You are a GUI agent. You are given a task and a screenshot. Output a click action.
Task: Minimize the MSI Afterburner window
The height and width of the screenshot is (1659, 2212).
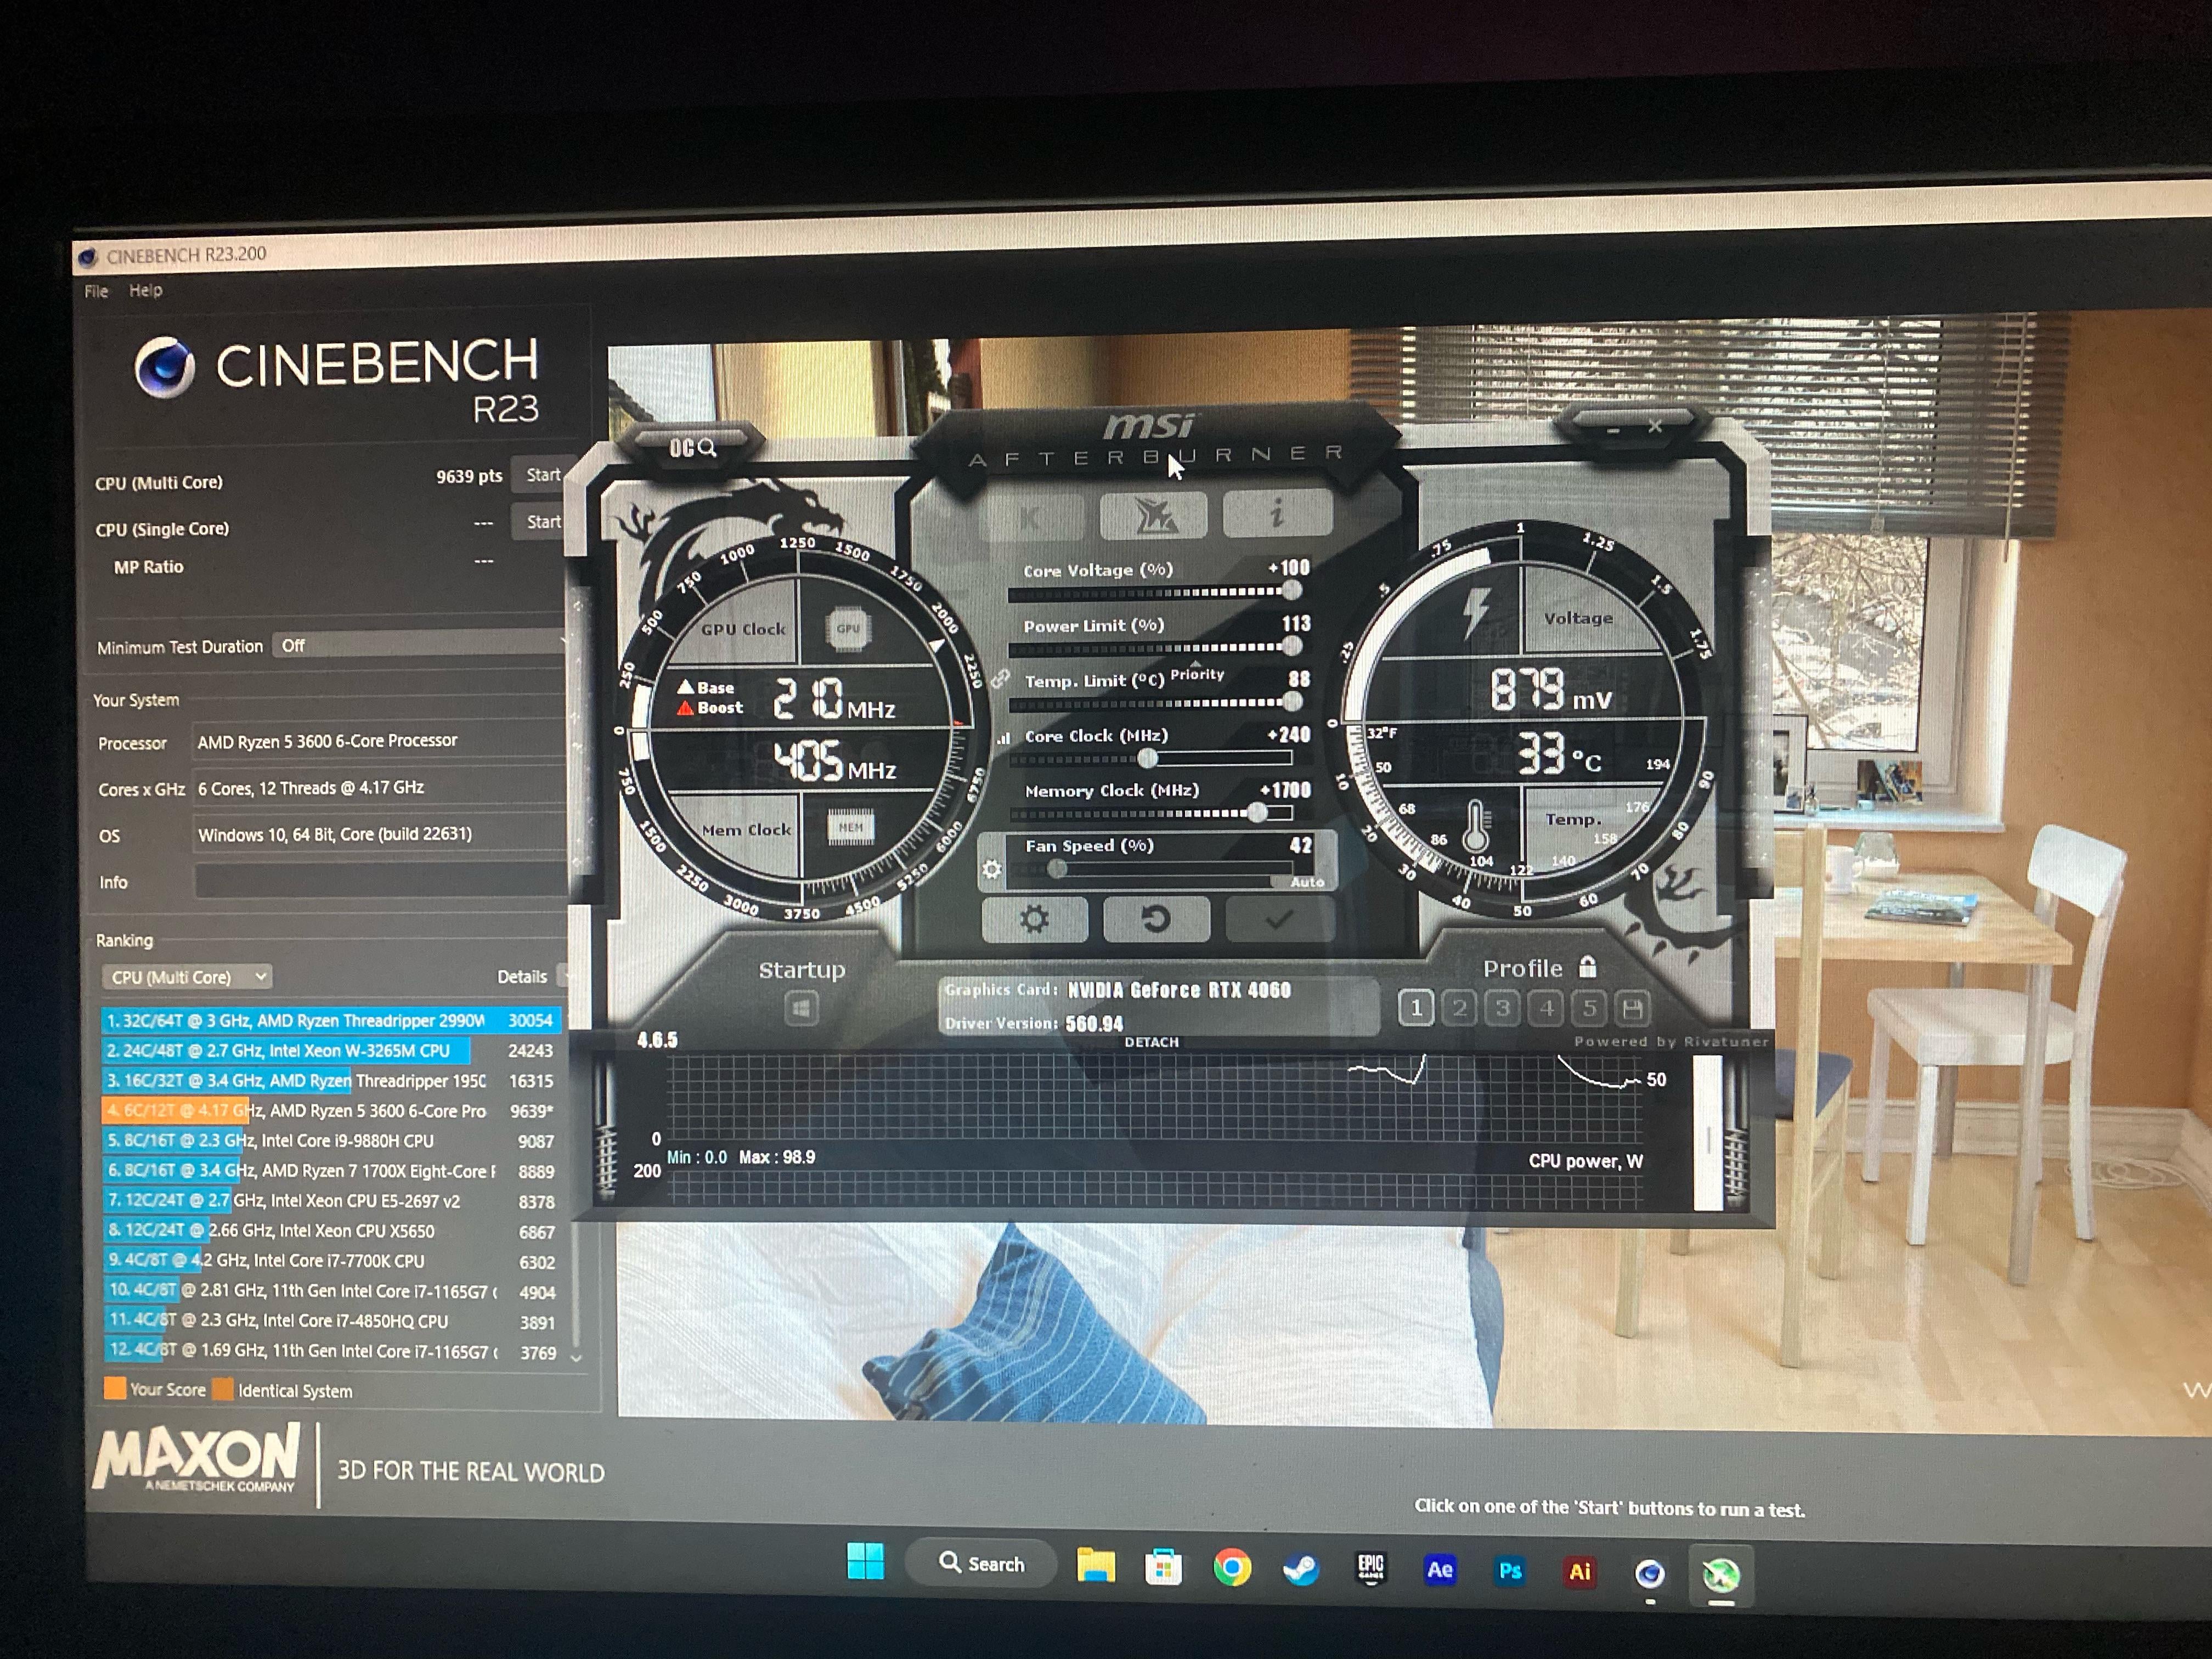tap(1612, 430)
